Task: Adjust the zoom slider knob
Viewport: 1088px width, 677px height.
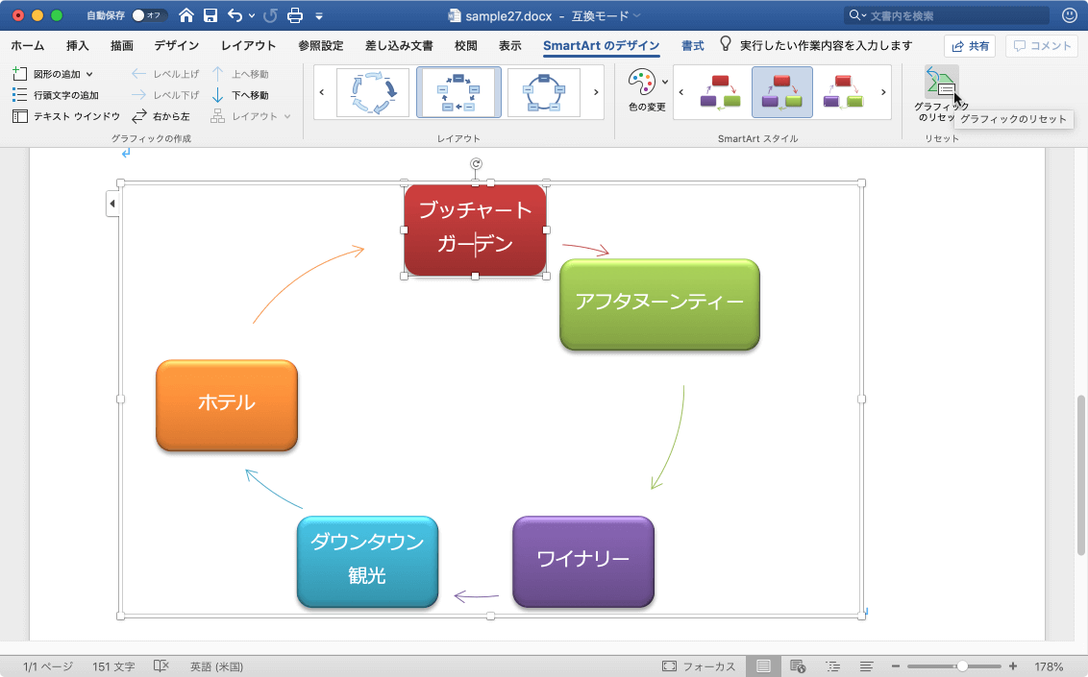Action: 962,666
